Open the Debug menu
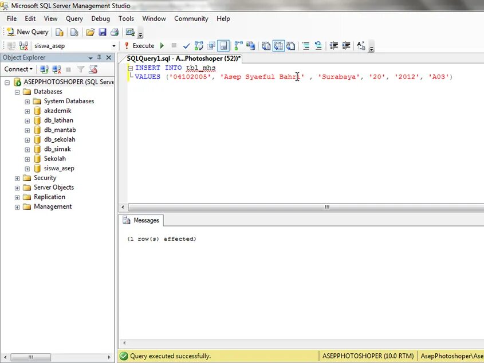This screenshot has width=484, height=363. point(101,18)
